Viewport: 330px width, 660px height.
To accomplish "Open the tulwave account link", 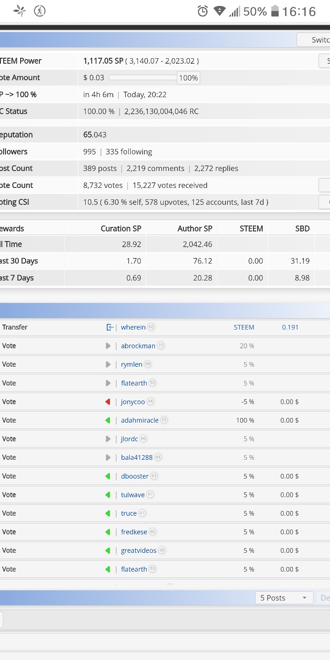I will [132, 495].
